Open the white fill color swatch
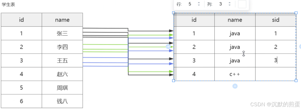 [242, 4]
